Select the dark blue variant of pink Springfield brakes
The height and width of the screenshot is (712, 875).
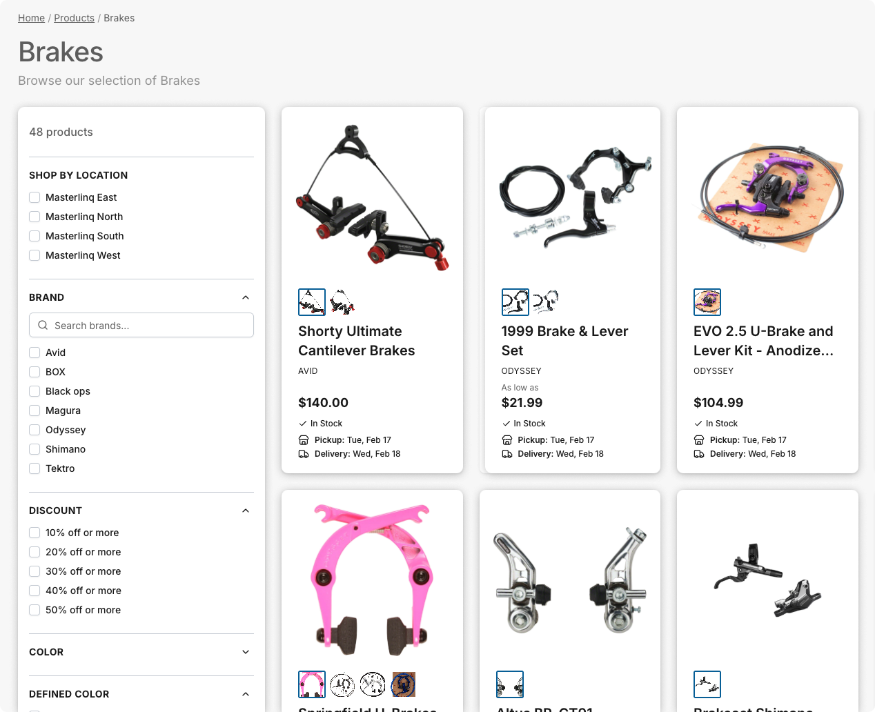[x=404, y=684]
